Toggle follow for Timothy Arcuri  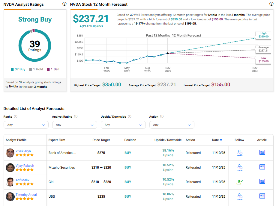coord(239,196)
